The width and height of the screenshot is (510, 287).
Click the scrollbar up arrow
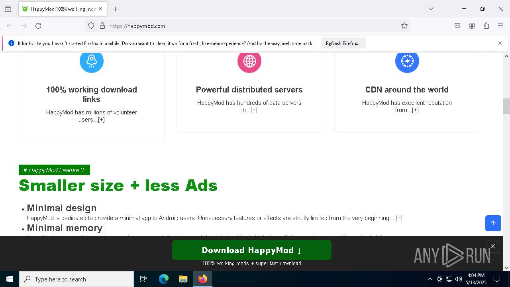506,56
